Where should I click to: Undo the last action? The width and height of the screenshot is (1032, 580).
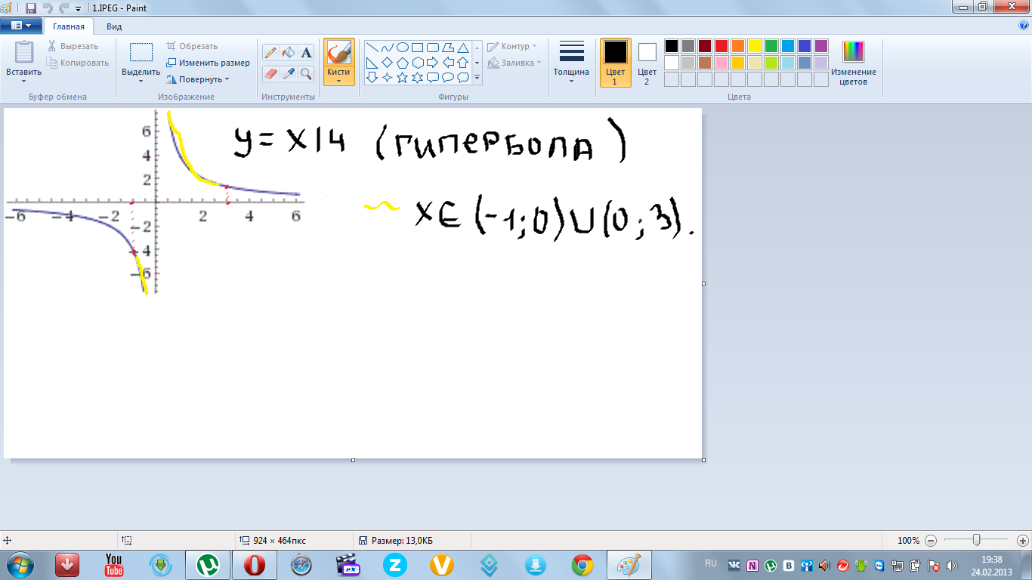[x=48, y=8]
